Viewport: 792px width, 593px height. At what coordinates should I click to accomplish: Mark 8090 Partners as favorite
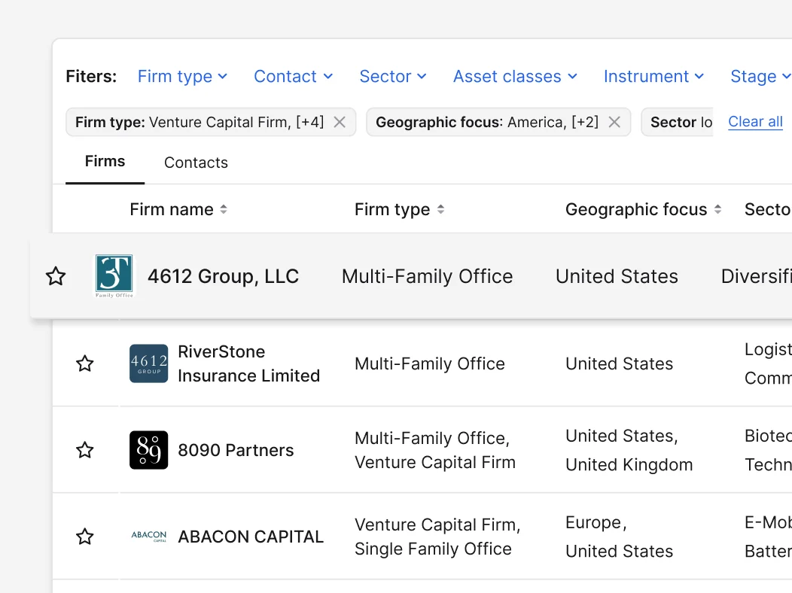coord(85,450)
